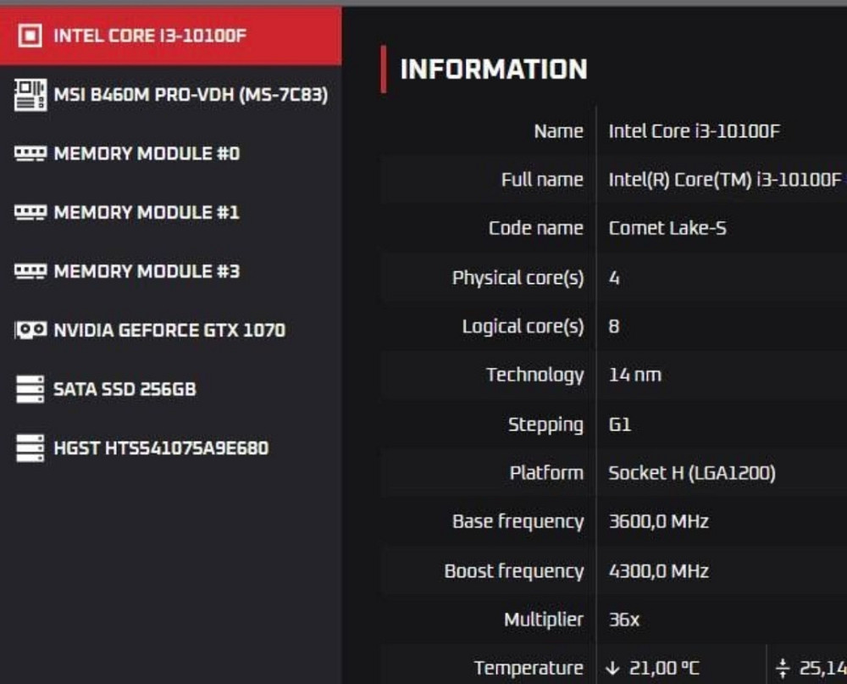
Task: Click the 4300,0 MHz boost frequency value
Action: coord(659,570)
